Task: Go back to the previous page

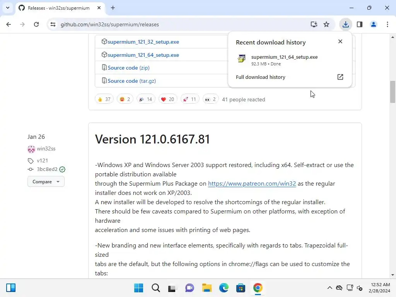Action: [x=9, y=24]
